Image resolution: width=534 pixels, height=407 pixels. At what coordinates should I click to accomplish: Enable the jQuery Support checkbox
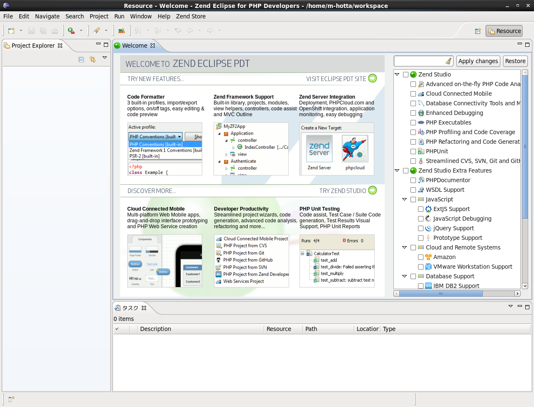pyautogui.click(x=421, y=228)
